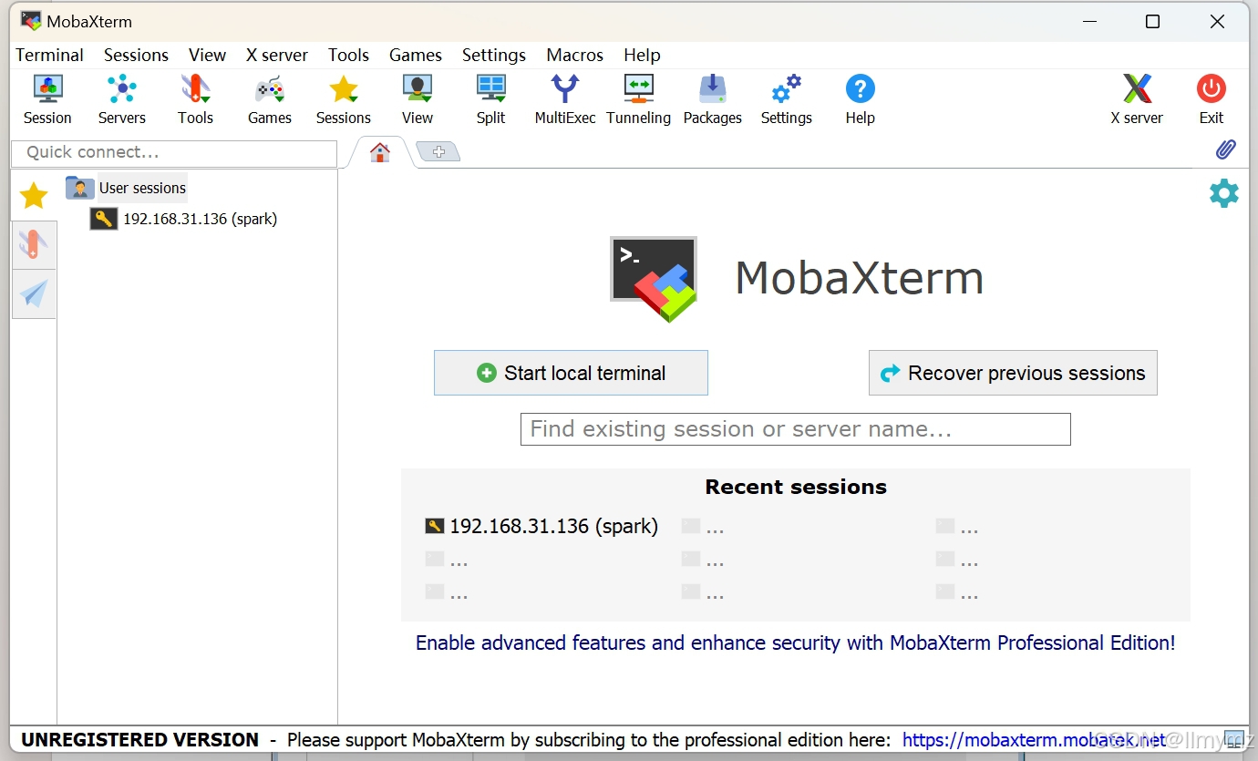Add a new tab with the plus tab
The height and width of the screenshot is (761, 1258).
click(438, 152)
